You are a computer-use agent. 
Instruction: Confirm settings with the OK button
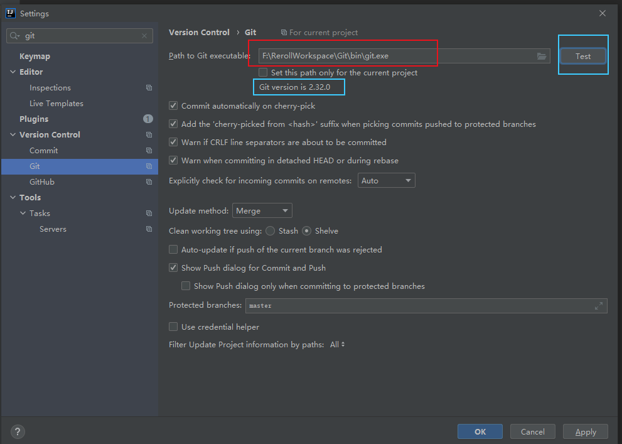point(480,431)
